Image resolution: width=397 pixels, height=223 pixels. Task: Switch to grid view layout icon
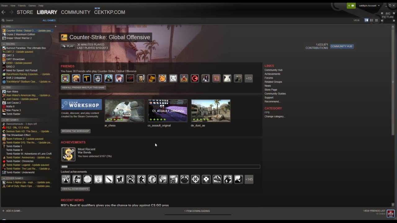(x=377, y=20)
